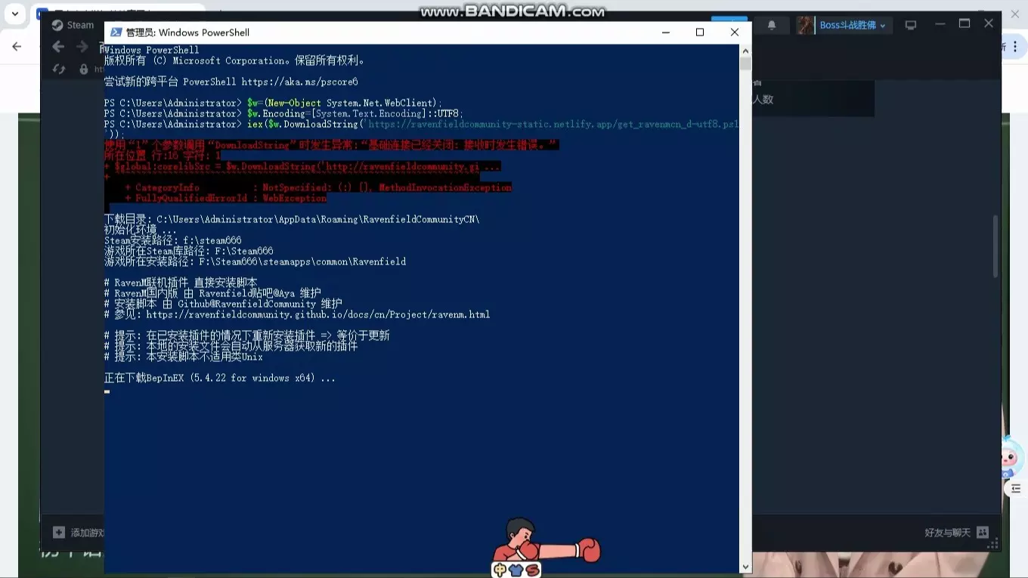Click the Steam address bar lock icon
Viewport: 1028px width, 578px height.
pyautogui.click(x=83, y=70)
